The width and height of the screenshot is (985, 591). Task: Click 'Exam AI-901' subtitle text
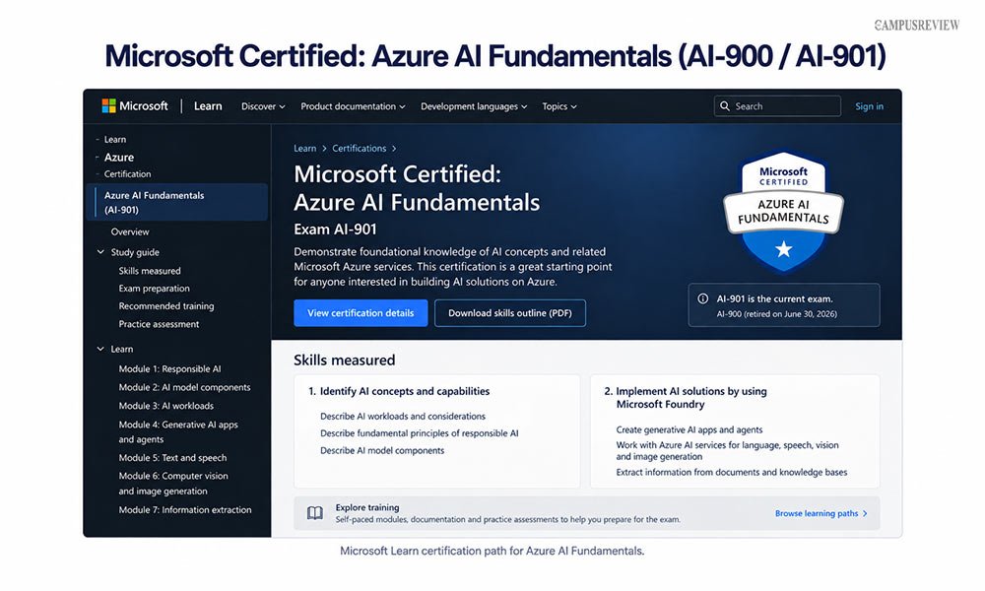336,230
